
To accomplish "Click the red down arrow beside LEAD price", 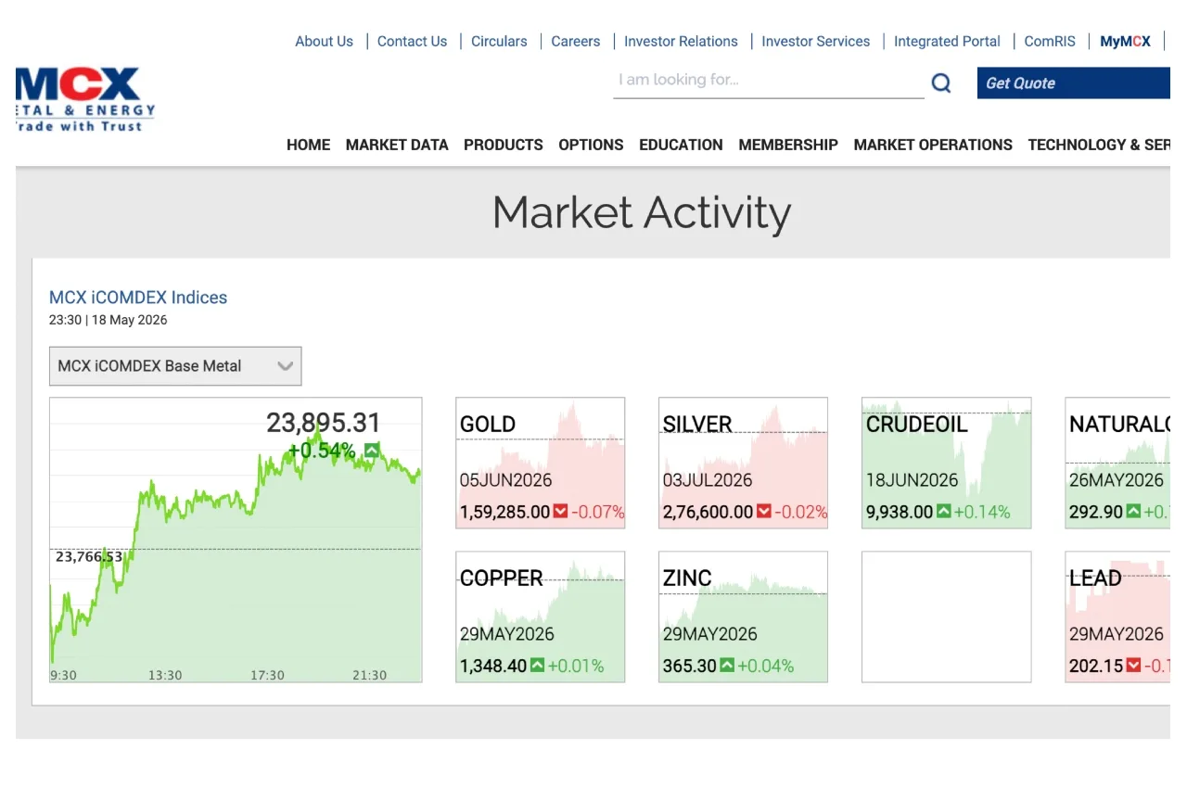I will click(x=1131, y=666).
